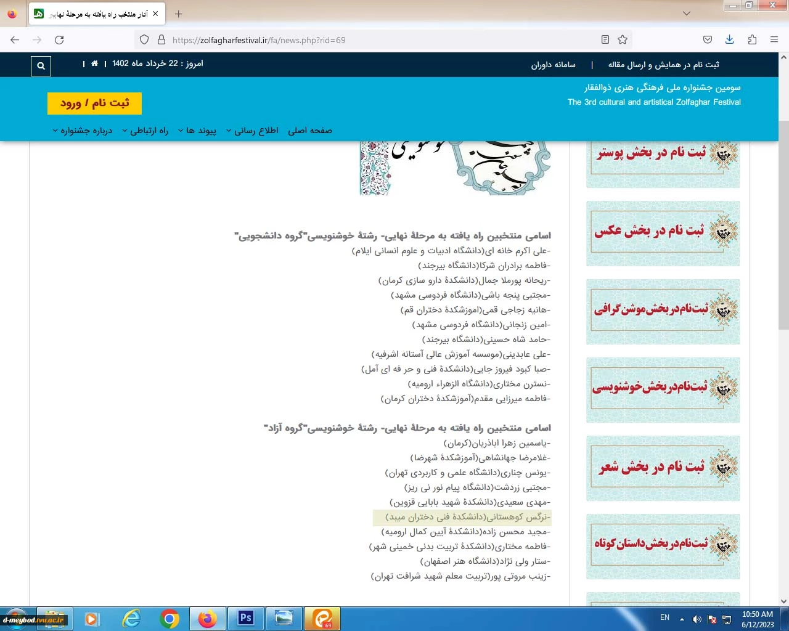The height and width of the screenshot is (631, 789).
Task: Click the ثبت نام در بخش پوستر banner
Action: pyautogui.click(x=663, y=163)
